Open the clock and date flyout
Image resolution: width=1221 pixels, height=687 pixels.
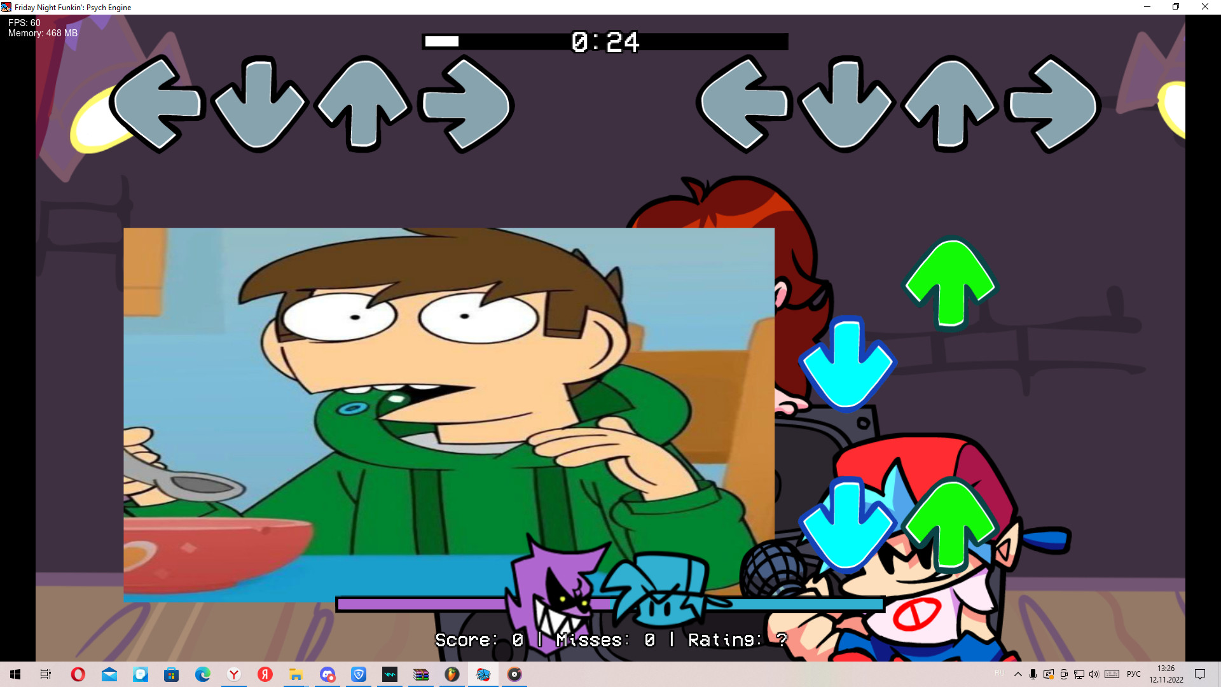pos(1166,674)
